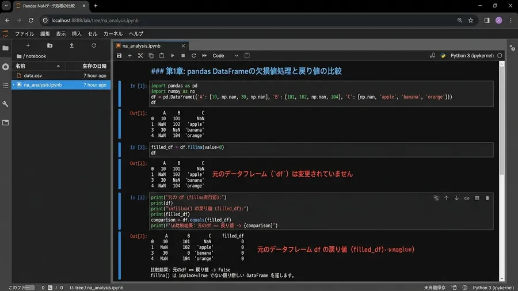Open the open tabs sidebar icon
Image resolution: width=518 pixels, height=291 pixels.
(x=6, y=122)
